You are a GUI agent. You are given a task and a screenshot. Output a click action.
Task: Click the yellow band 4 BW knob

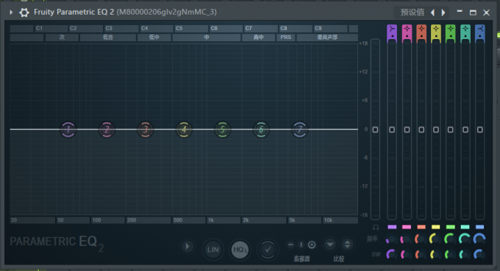[x=435, y=254]
